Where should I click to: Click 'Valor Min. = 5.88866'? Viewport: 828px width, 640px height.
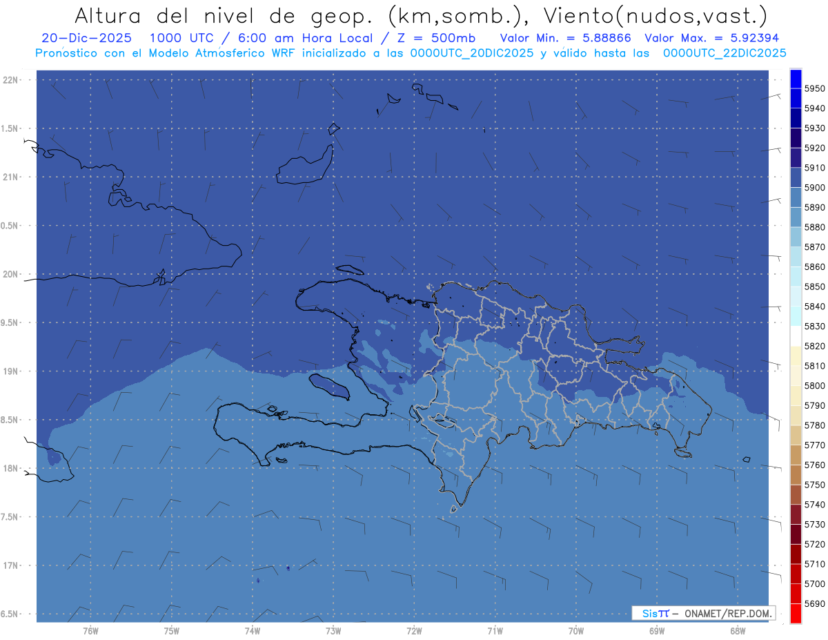click(x=566, y=38)
